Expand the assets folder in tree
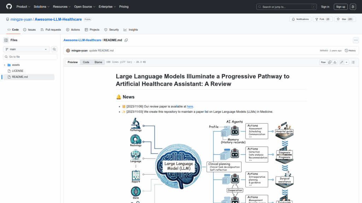The height and width of the screenshot is (203, 362). (x=5, y=65)
